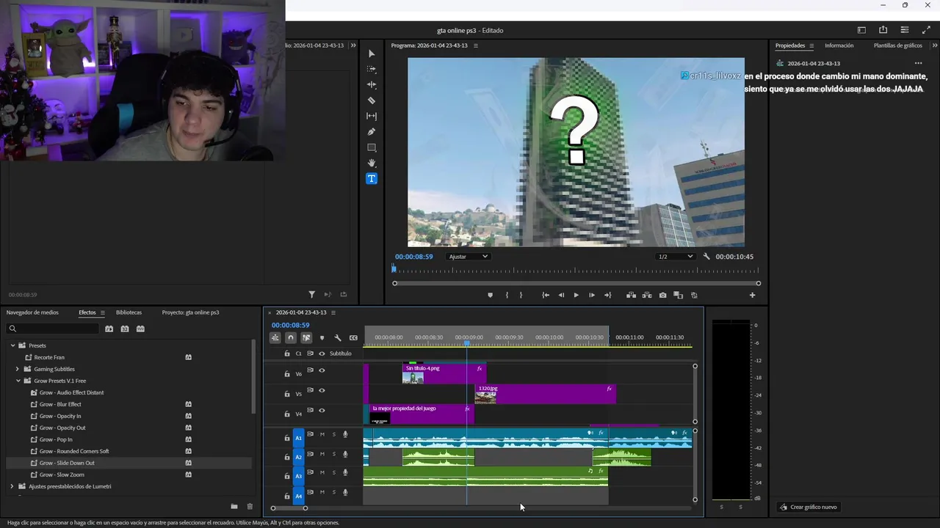Open the 1/2 playback resolution dropdown
The width and height of the screenshot is (940, 528).
pos(675,257)
